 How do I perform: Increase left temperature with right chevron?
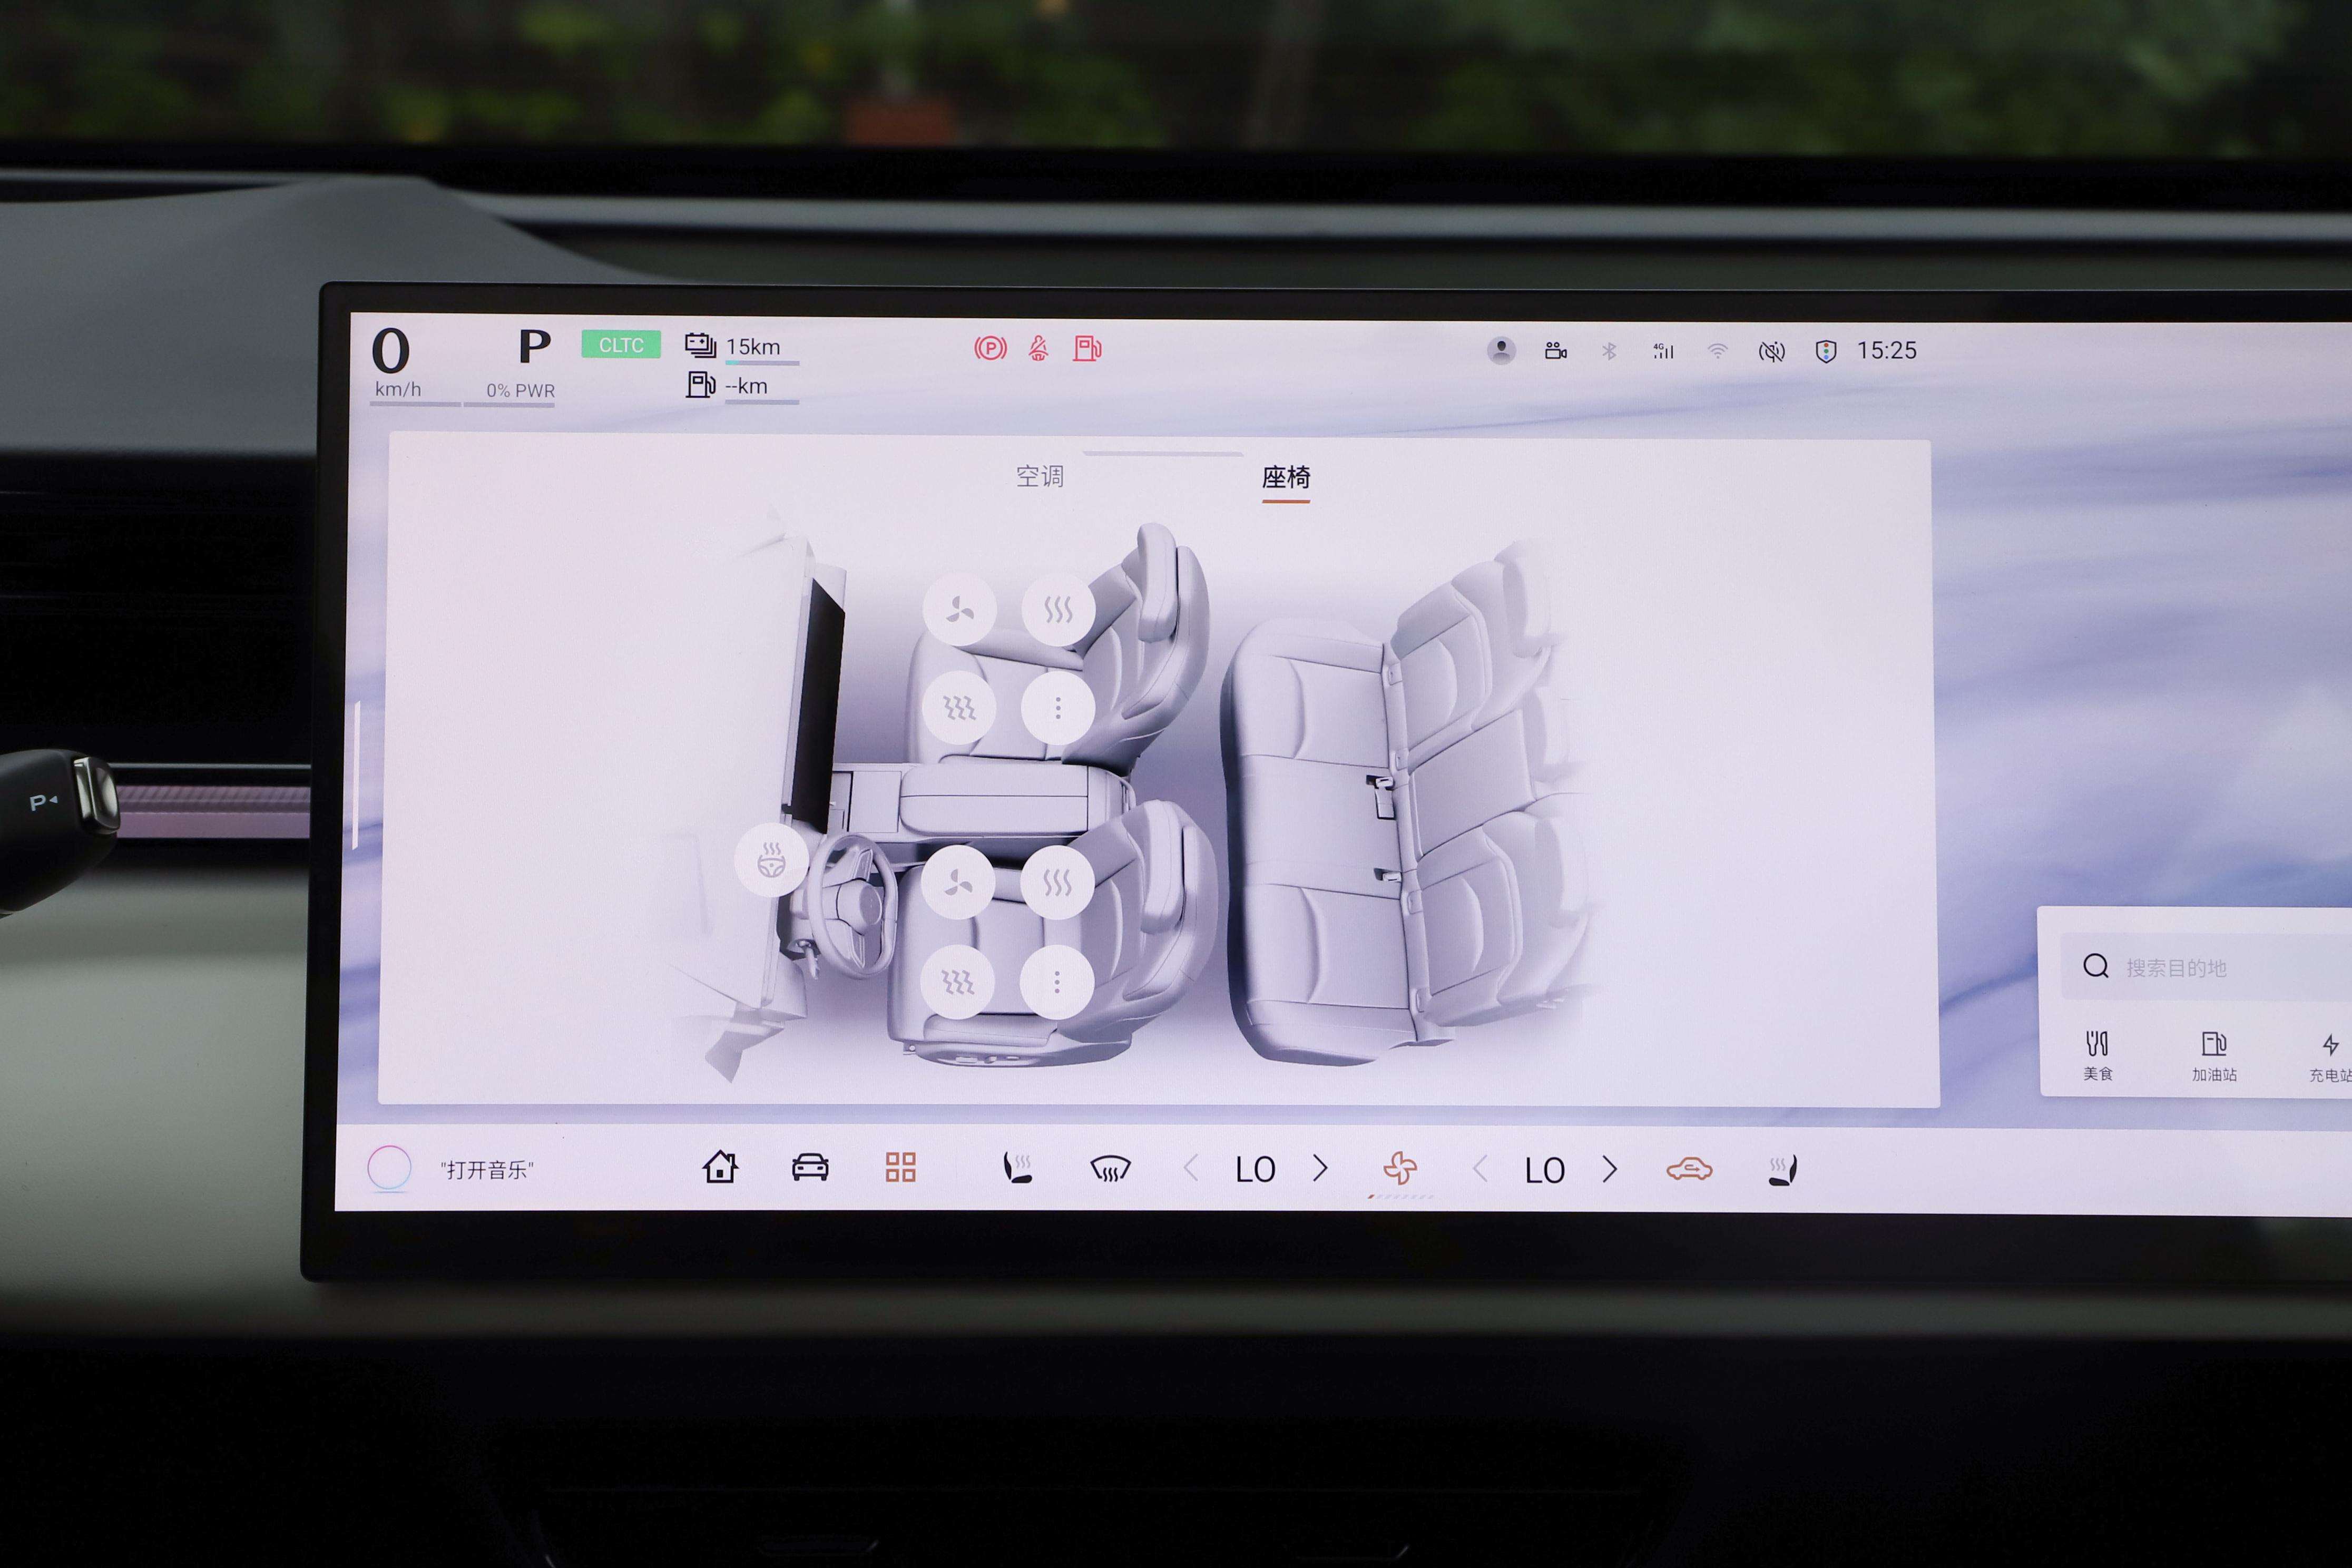point(1320,1168)
